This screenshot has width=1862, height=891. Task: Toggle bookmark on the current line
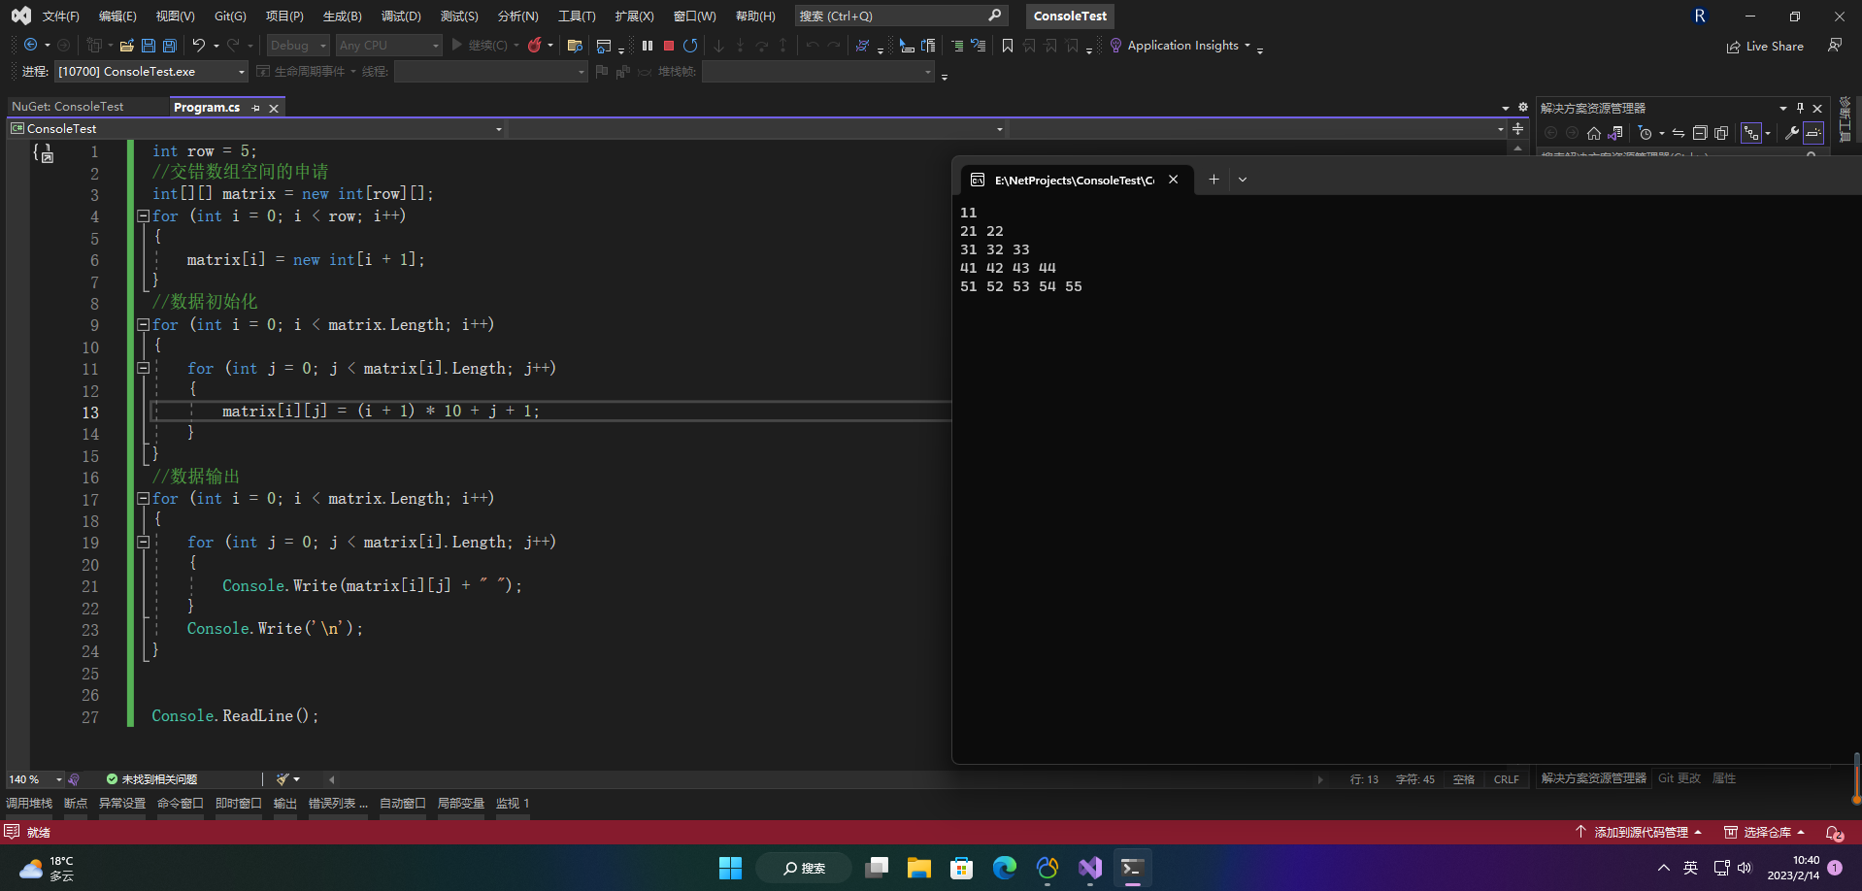point(1008,45)
